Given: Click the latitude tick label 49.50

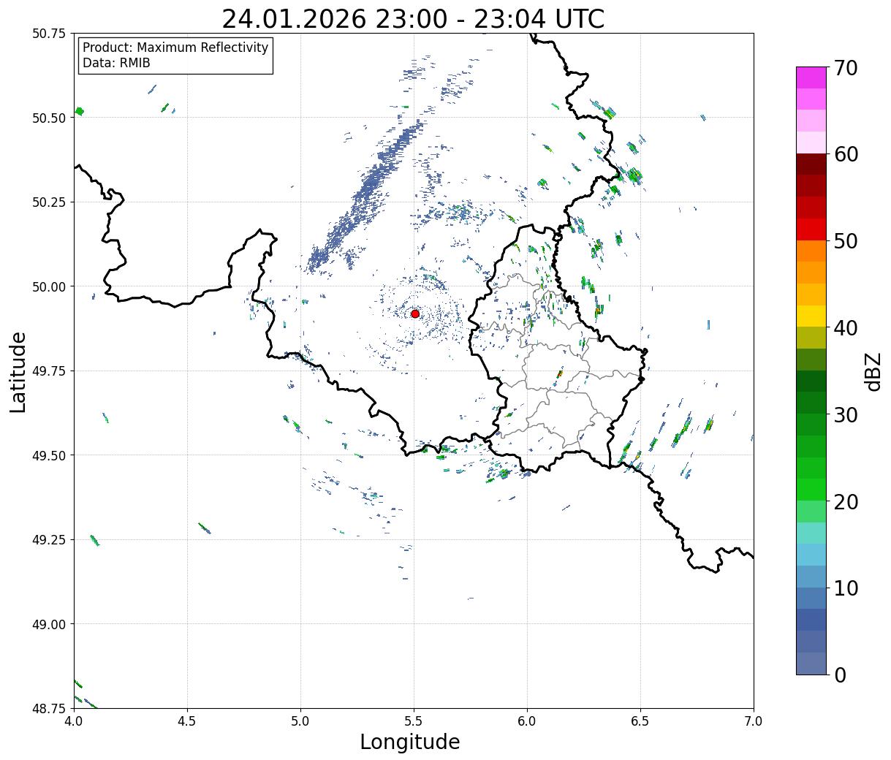Looking at the screenshot, I should click(49, 455).
